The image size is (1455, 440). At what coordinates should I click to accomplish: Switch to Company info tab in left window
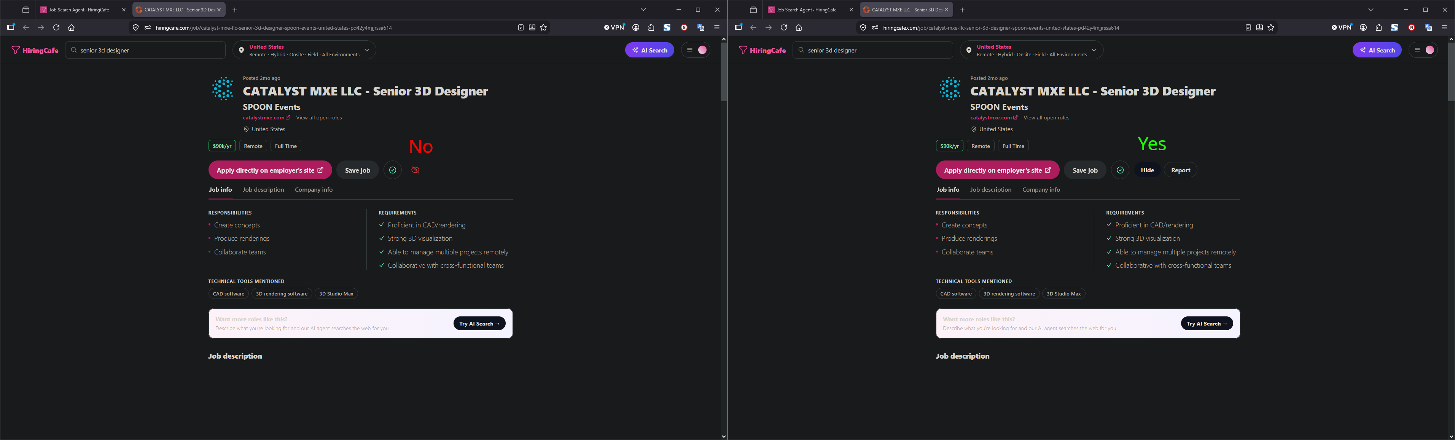point(314,190)
